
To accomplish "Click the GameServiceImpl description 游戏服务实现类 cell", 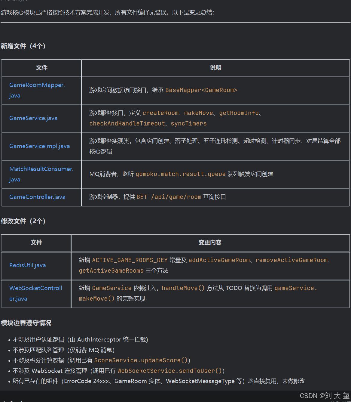I will pos(215,146).
